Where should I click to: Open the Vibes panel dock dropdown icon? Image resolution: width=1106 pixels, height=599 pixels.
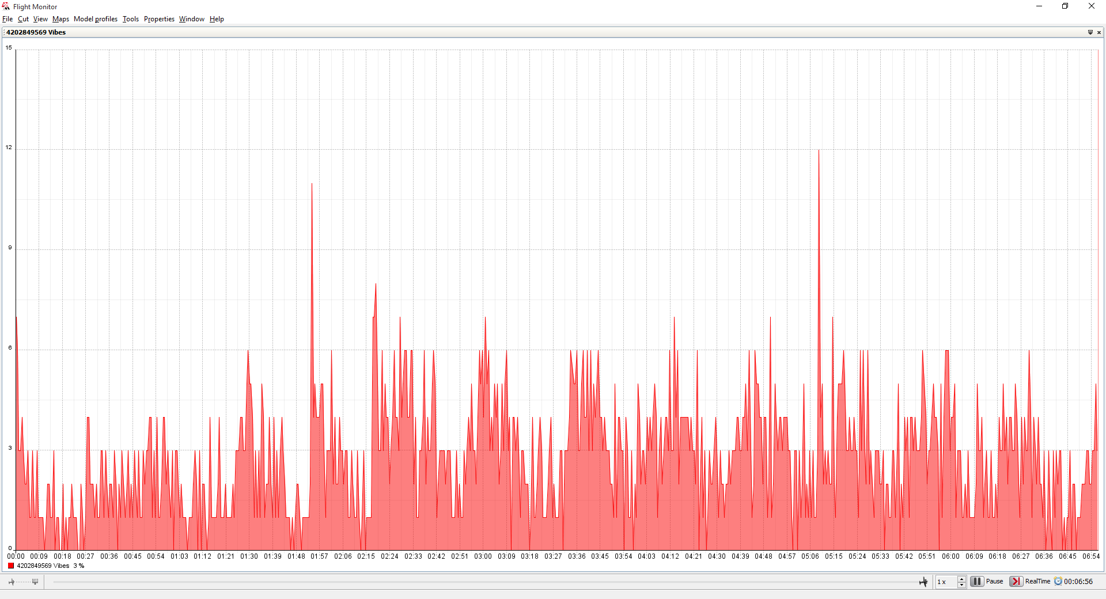point(1090,32)
